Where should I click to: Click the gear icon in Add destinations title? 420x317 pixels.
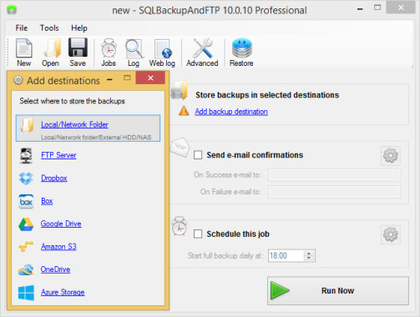click(x=18, y=80)
